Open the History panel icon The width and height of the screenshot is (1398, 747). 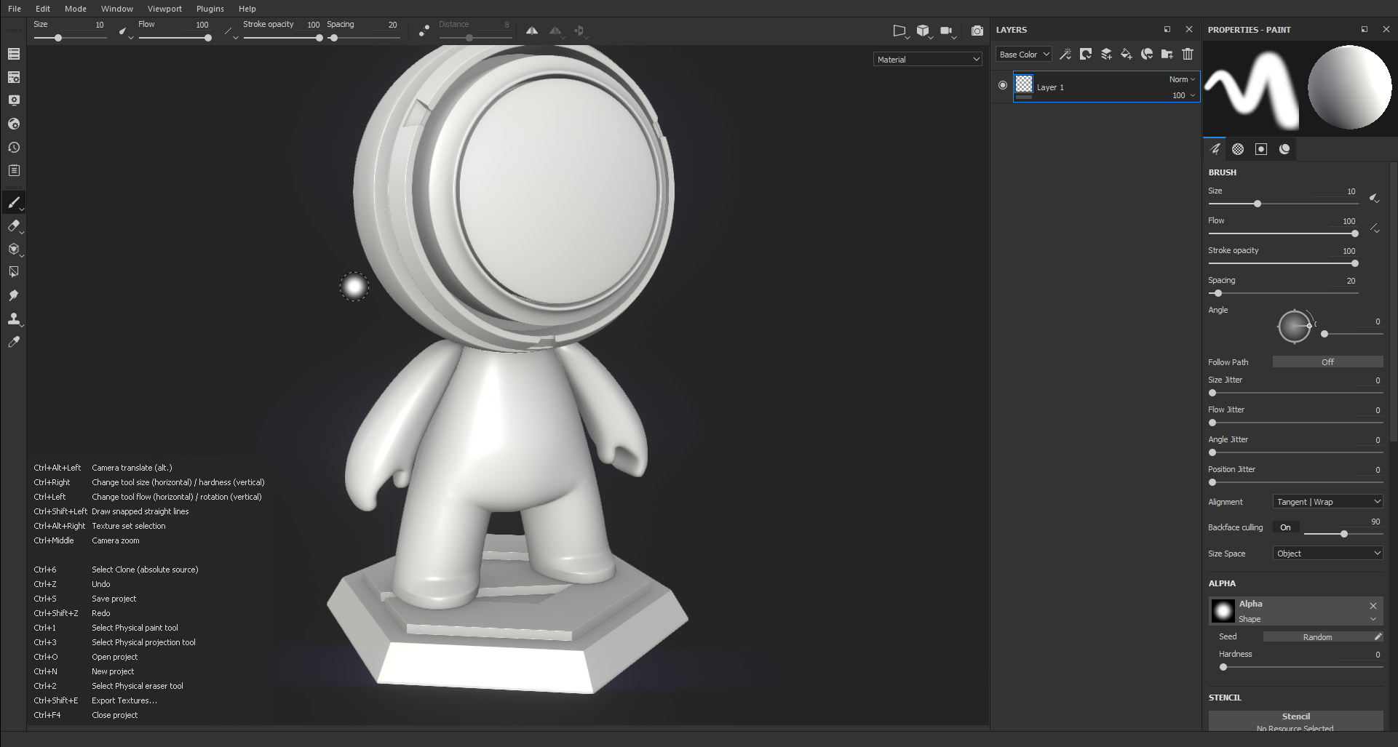[14, 147]
